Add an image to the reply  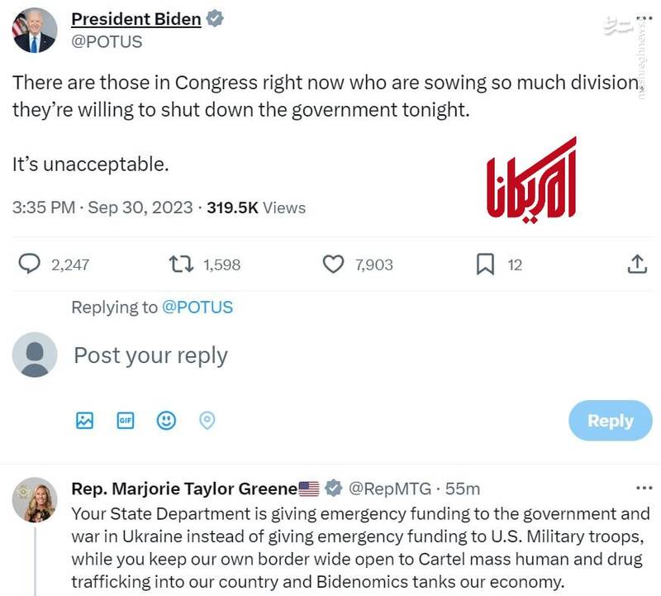[x=84, y=421]
